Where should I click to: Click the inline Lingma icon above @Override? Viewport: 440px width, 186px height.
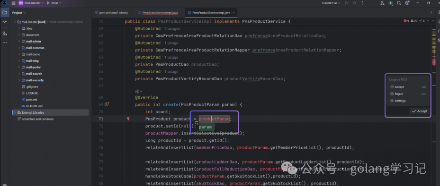(137, 92)
